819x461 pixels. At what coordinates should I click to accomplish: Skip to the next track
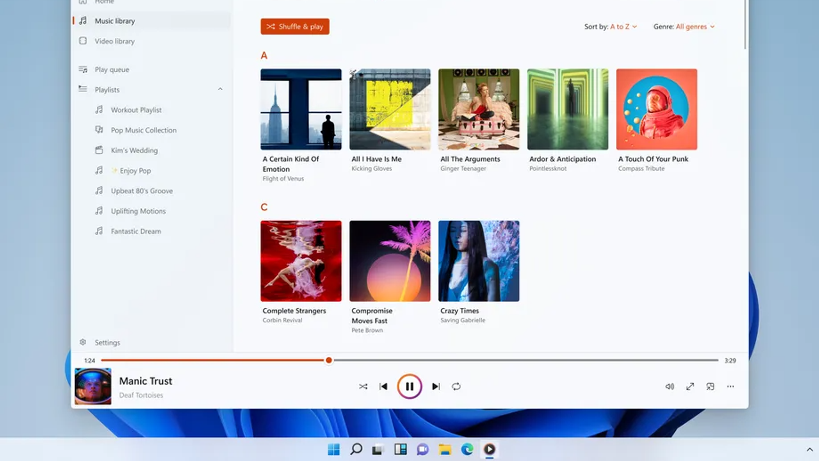(436, 387)
